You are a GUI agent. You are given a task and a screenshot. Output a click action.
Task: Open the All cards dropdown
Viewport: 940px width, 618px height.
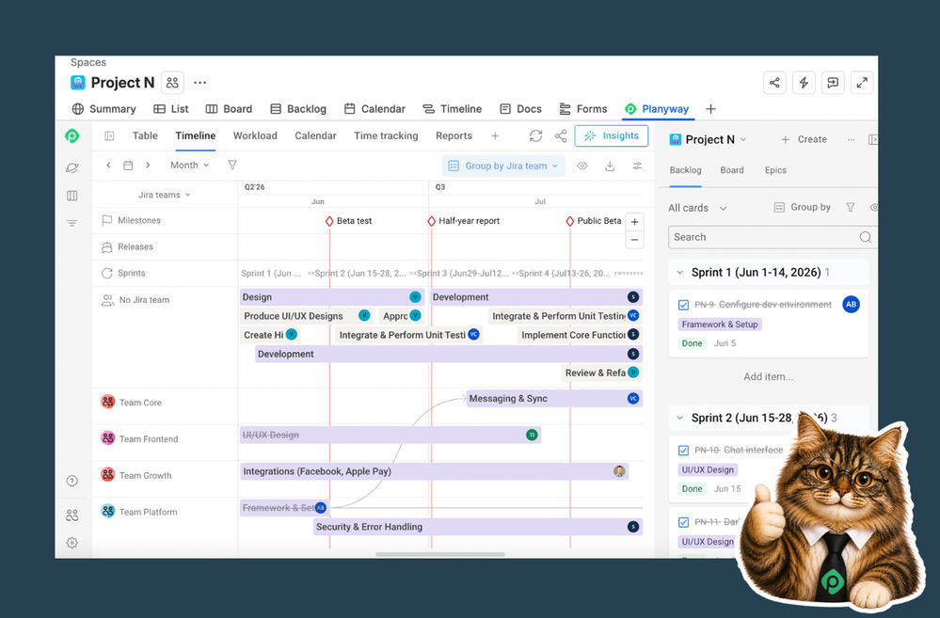tap(697, 208)
